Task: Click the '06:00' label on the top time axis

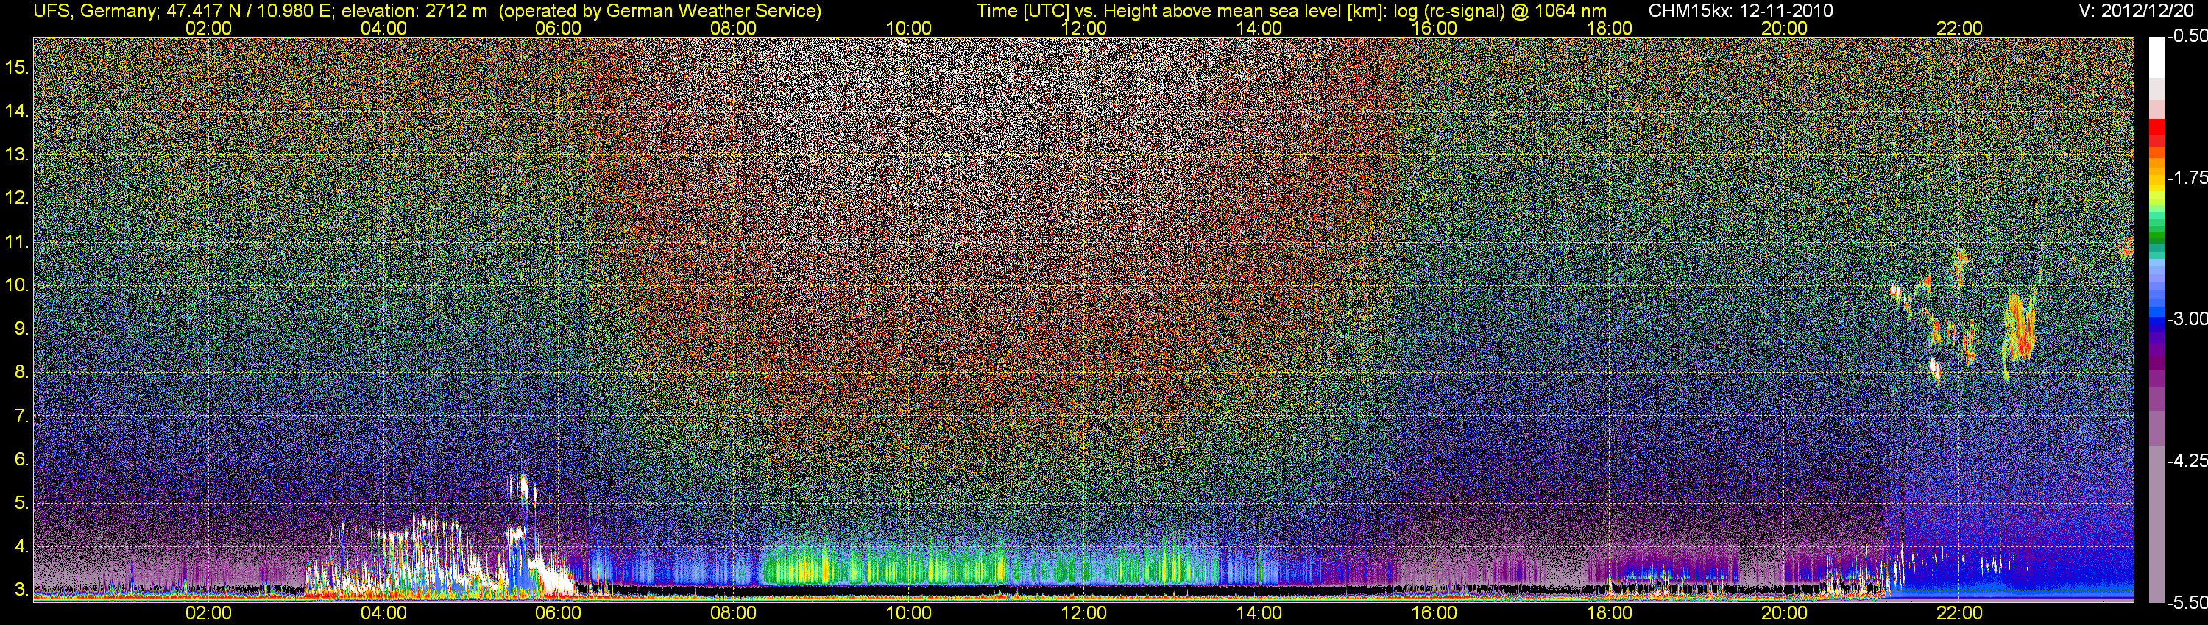Action: click(x=558, y=27)
